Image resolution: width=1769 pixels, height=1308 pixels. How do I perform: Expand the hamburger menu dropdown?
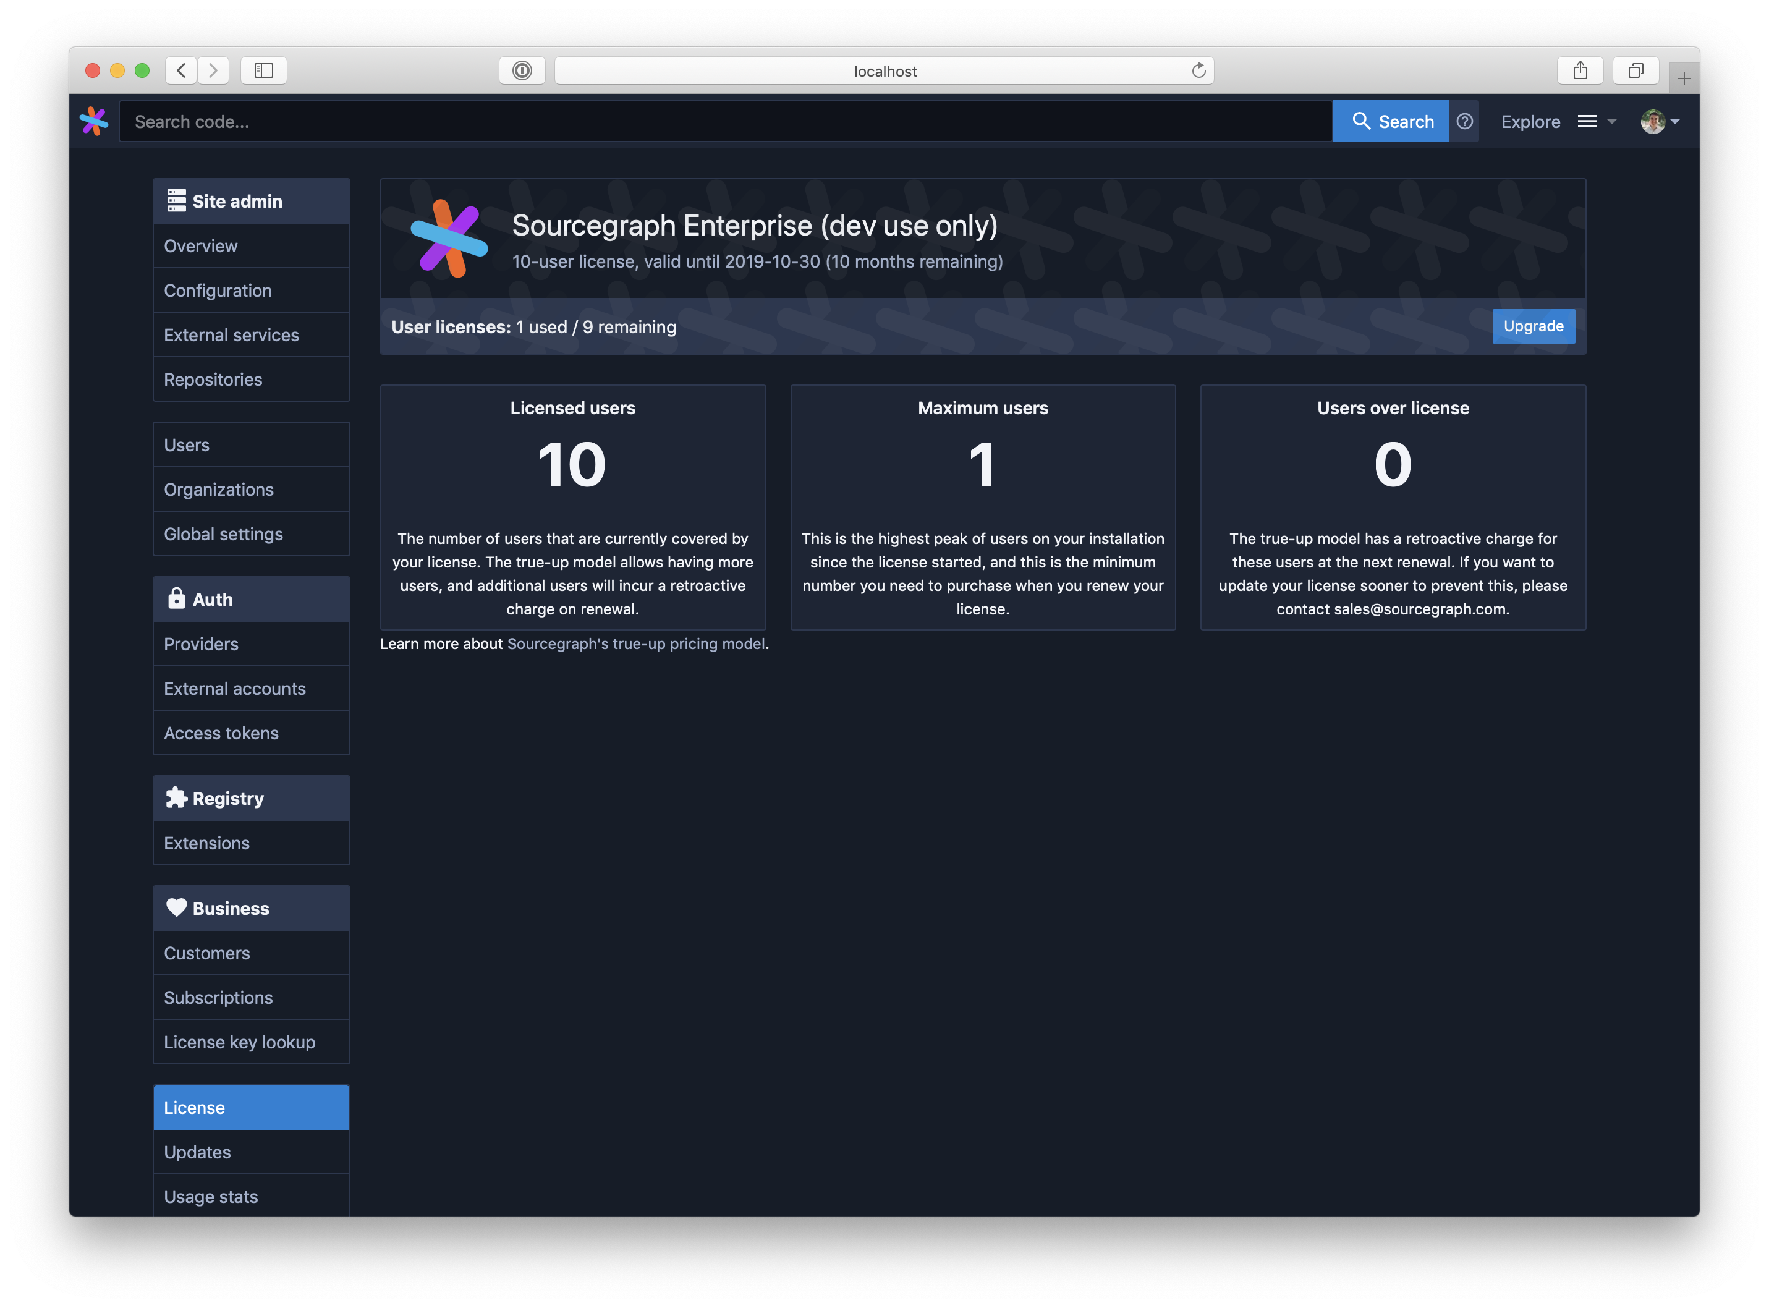pyautogui.click(x=1596, y=121)
